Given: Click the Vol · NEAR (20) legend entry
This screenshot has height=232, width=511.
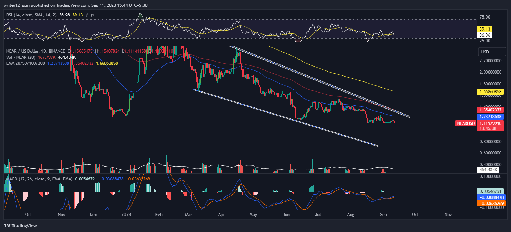Looking at the screenshot, I should pos(21,57).
